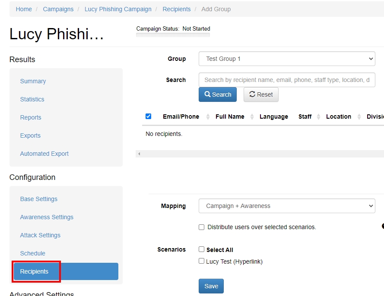The width and height of the screenshot is (384, 296).
Task: Click the sort arrows next to Location
Action: (x=359, y=117)
